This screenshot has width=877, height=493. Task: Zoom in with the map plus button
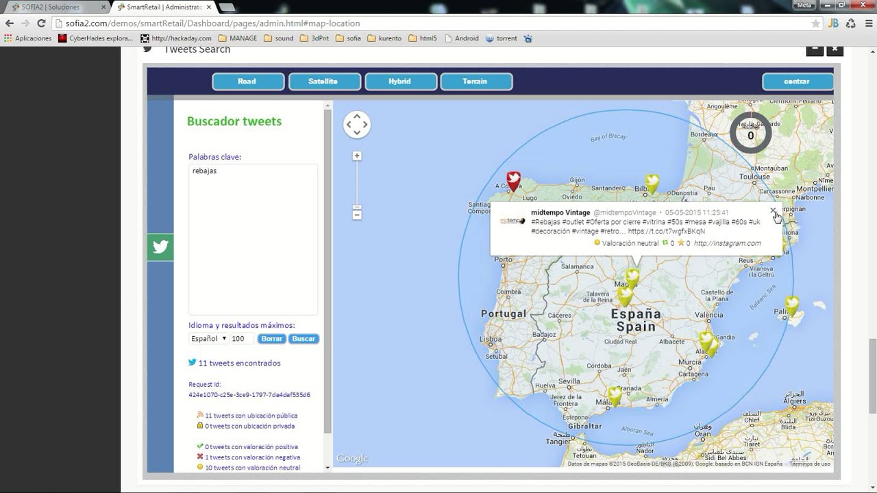[x=357, y=156]
